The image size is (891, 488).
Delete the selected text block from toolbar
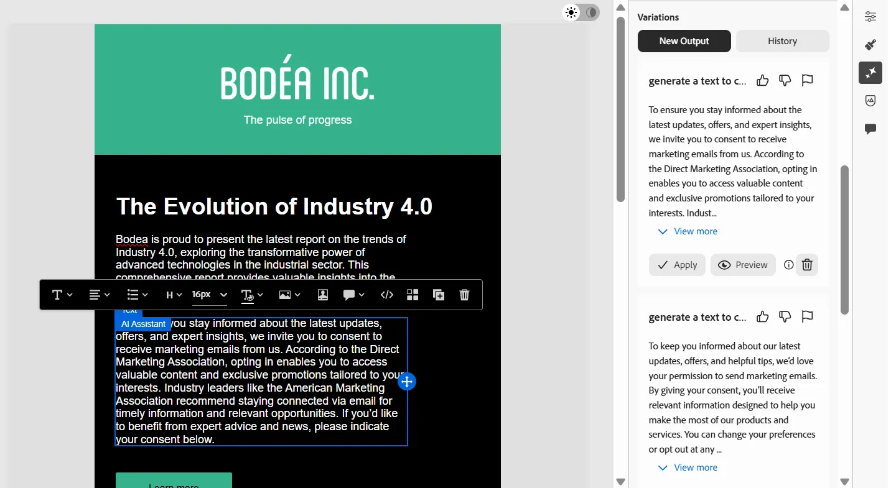(464, 295)
